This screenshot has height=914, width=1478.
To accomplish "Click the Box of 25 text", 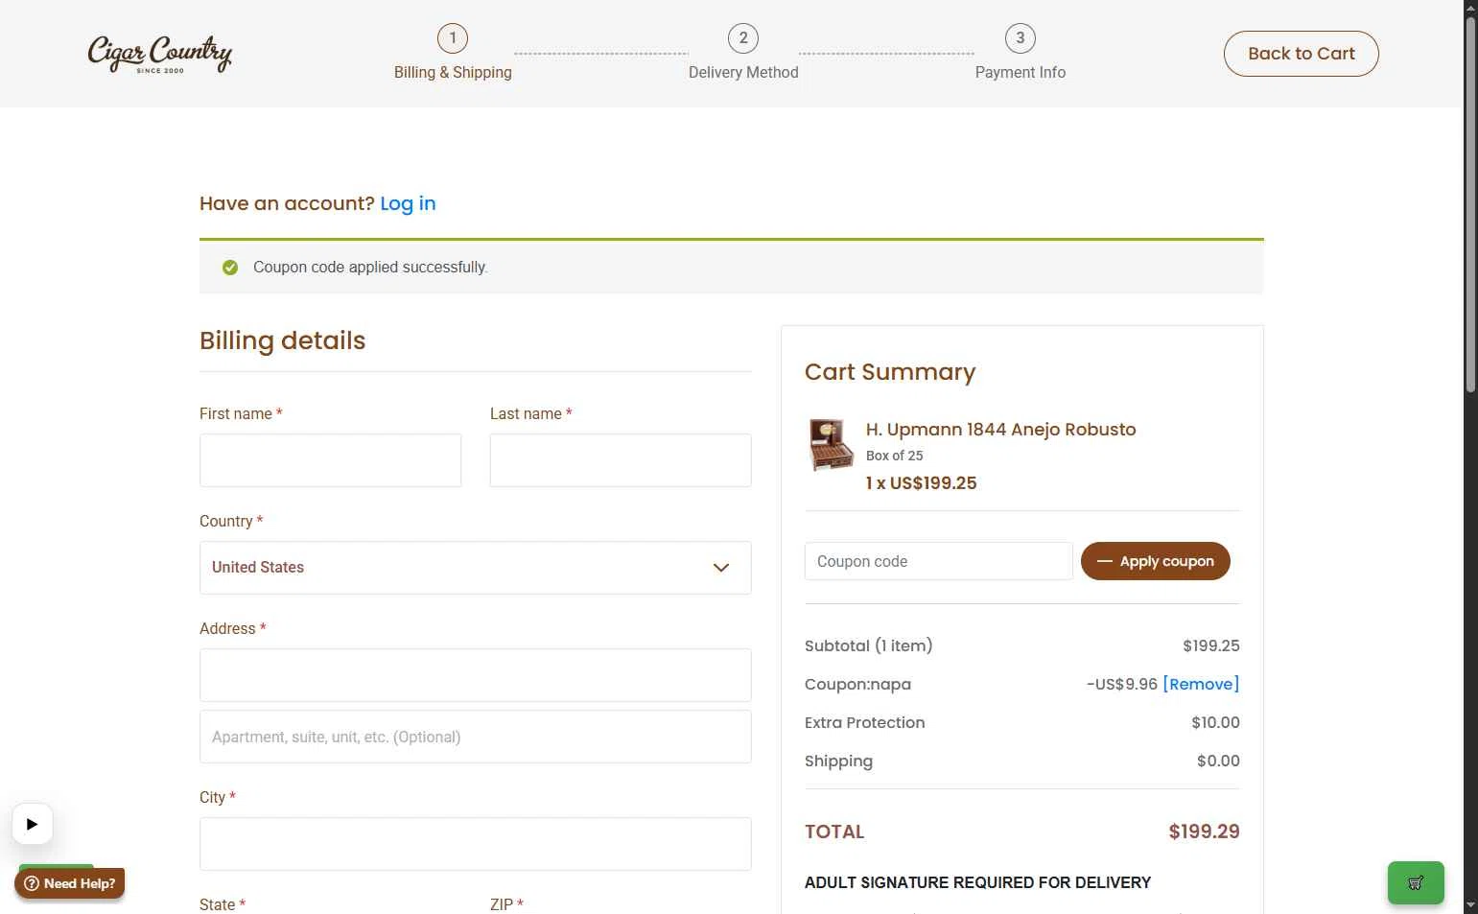I will [x=895, y=456].
